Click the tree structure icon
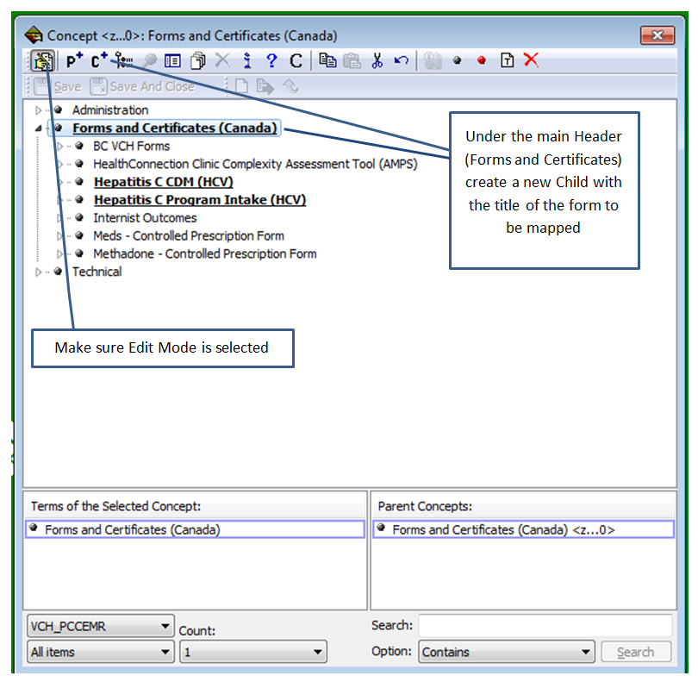698x682 pixels. (123, 60)
